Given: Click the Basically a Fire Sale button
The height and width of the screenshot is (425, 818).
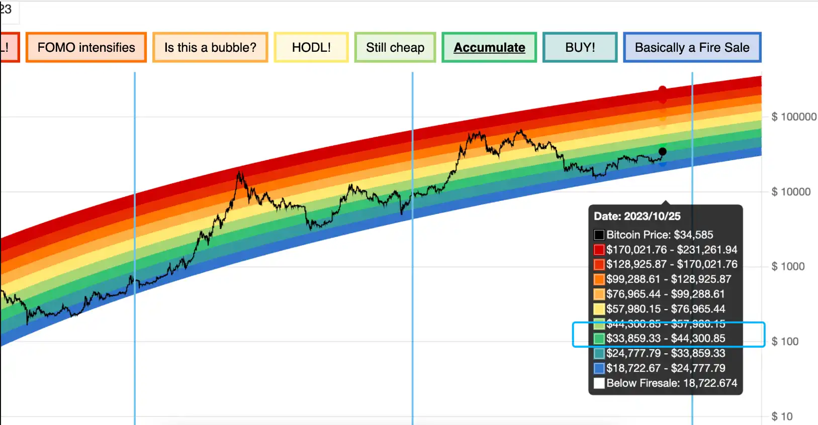Looking at the screenshot, I should (x=692, y=48).
